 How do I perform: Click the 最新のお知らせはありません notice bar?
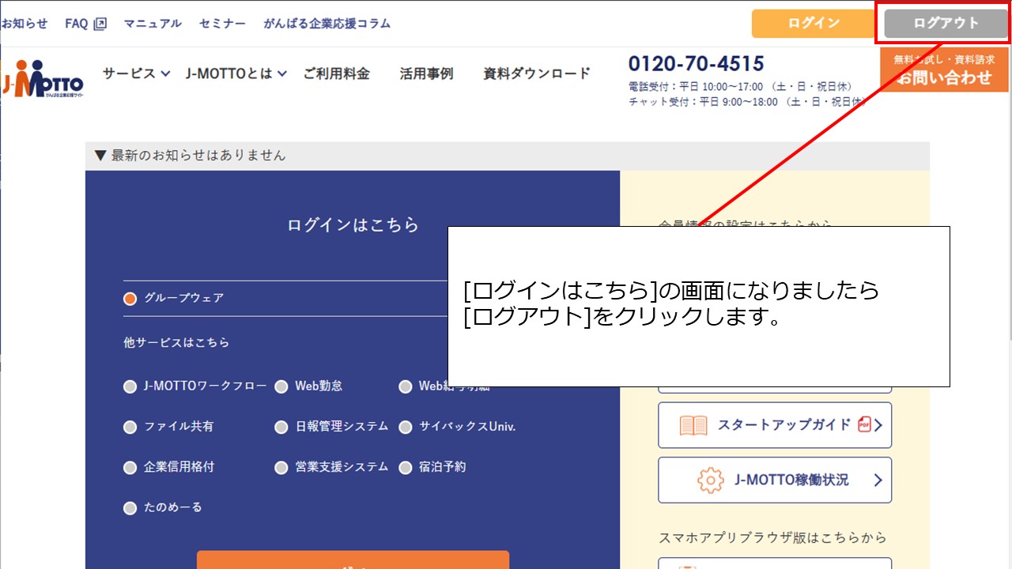pyautogui.click(x=508, y=156)
